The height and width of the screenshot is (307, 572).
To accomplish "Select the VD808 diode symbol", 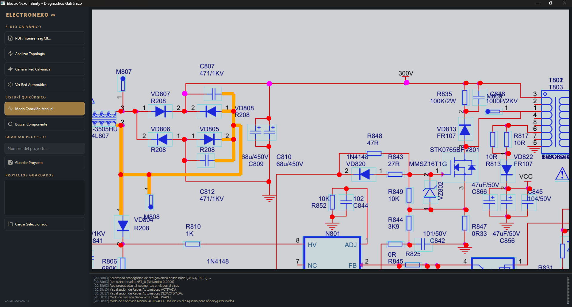I will point(209,112).
